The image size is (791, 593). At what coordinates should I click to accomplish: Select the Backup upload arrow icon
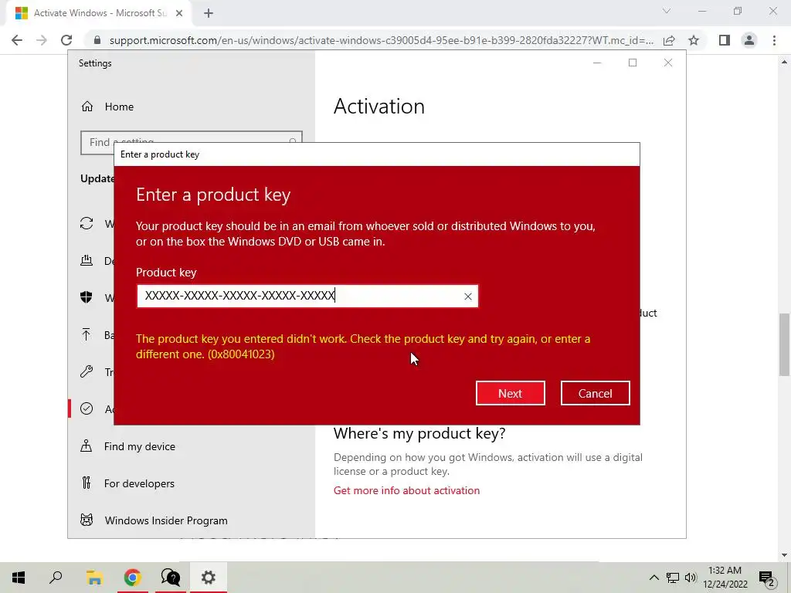pos(87,335)
